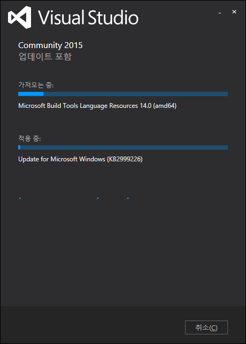Image resolution: width=246 pixels, height=344 pixels.
Task: Click the 가져오는 중: label
Action: pyautogui.click(x=36, y=85)
